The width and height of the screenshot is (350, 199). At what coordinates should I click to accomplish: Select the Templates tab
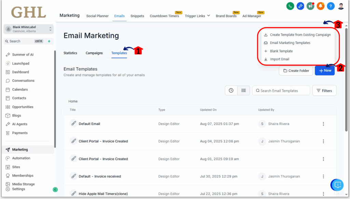point(119,53)
